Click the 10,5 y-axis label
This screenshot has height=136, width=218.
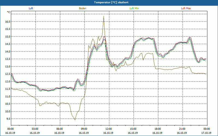pos(8,104)
